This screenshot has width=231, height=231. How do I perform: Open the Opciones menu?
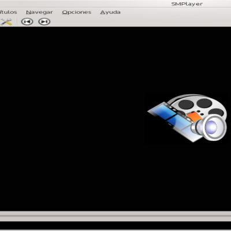click(77, 12)
